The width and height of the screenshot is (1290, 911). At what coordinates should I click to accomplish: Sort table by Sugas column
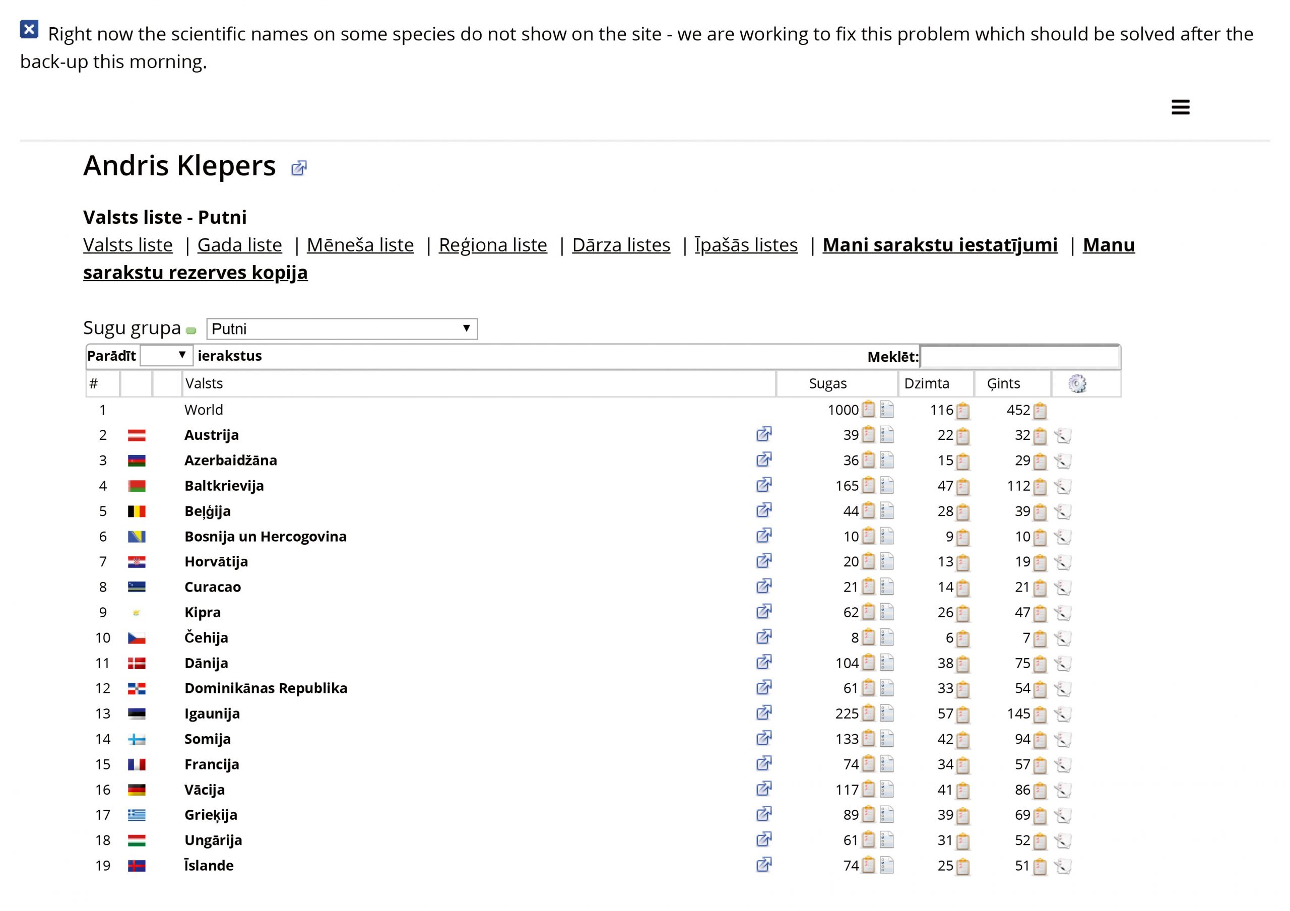[x=827, y=383]
